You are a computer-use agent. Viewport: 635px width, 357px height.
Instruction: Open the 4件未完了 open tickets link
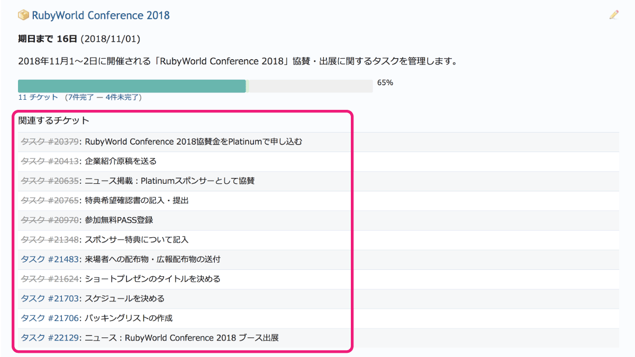tap(122, 97)
